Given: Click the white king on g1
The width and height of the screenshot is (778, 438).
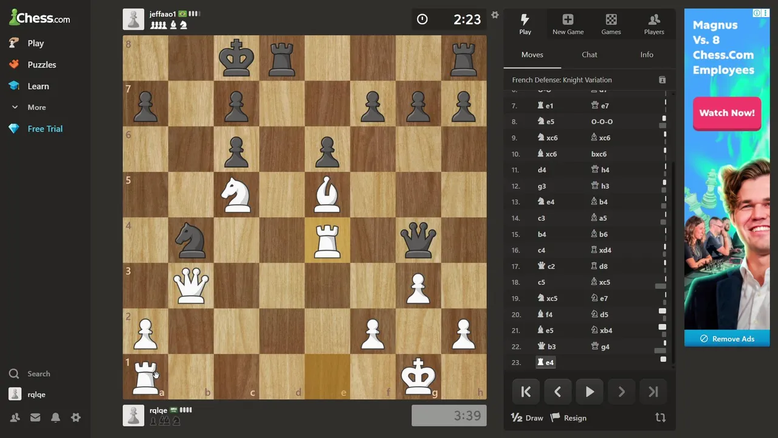Looking at the screenshot, I should coord(418,377).
